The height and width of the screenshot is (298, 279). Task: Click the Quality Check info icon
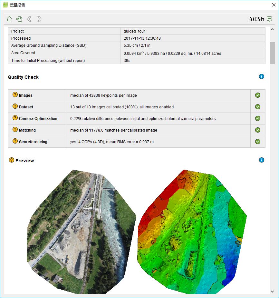pyautogui.click(x=262, y=76)
